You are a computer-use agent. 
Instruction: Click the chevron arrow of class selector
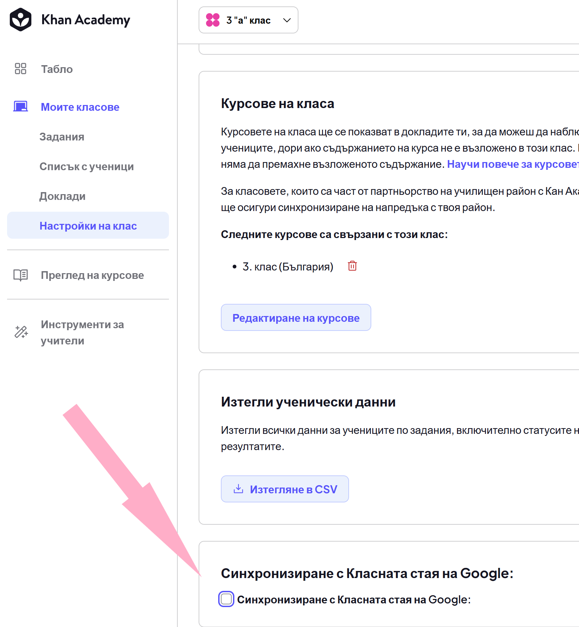tap(287, 20)
